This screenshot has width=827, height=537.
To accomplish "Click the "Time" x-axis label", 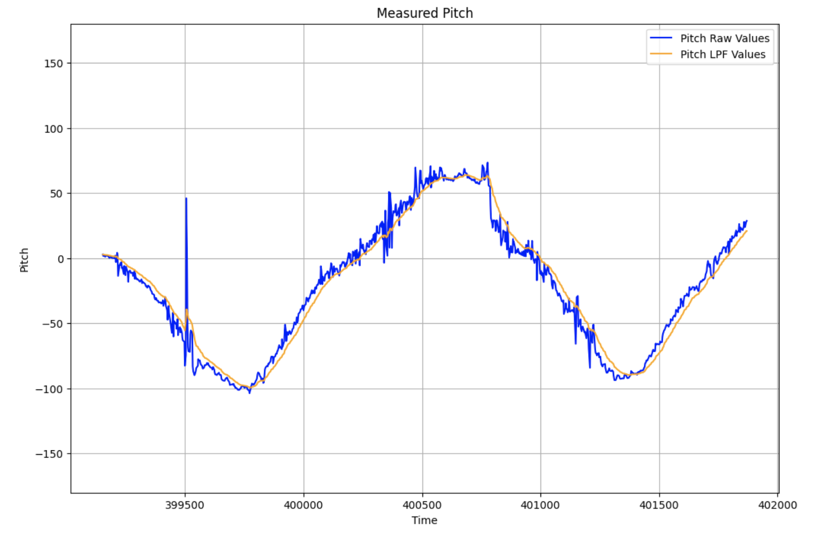I will click(424, 520).
